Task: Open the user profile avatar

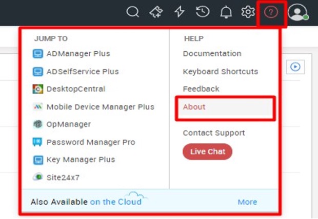Action: (x=297, y=12)
